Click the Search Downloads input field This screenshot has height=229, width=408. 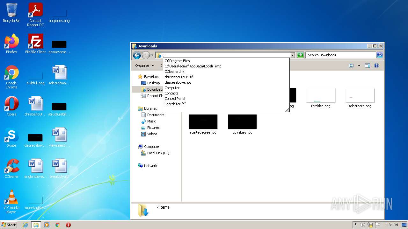341,55
